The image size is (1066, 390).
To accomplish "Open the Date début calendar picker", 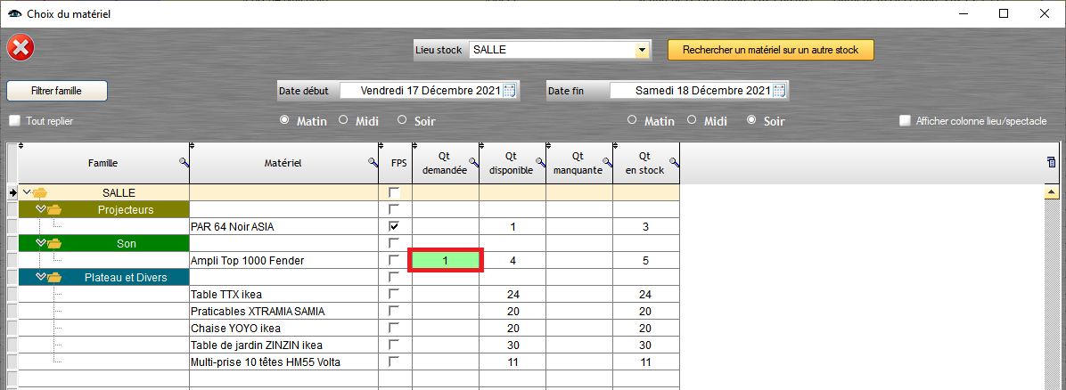I will (509, 91).
